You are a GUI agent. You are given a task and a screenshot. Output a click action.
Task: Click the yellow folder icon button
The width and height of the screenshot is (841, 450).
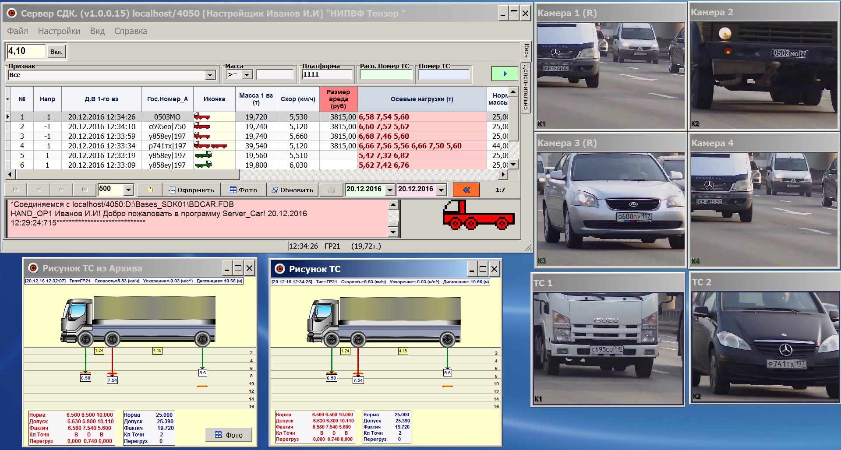150,190
